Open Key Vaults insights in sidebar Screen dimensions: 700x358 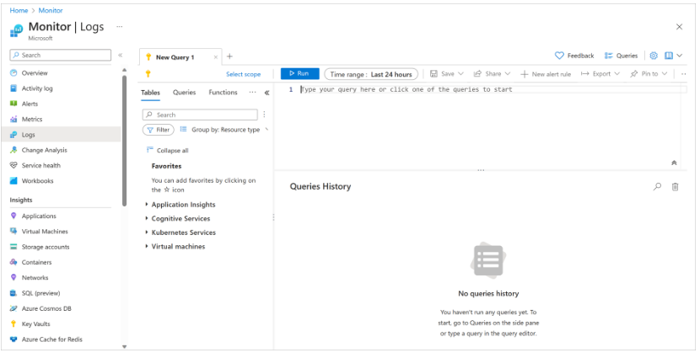[35, 323]
